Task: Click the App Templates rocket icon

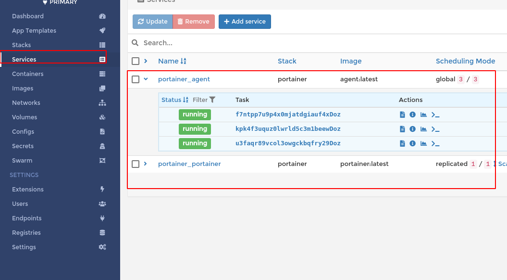Action: [x=102, y=30]
